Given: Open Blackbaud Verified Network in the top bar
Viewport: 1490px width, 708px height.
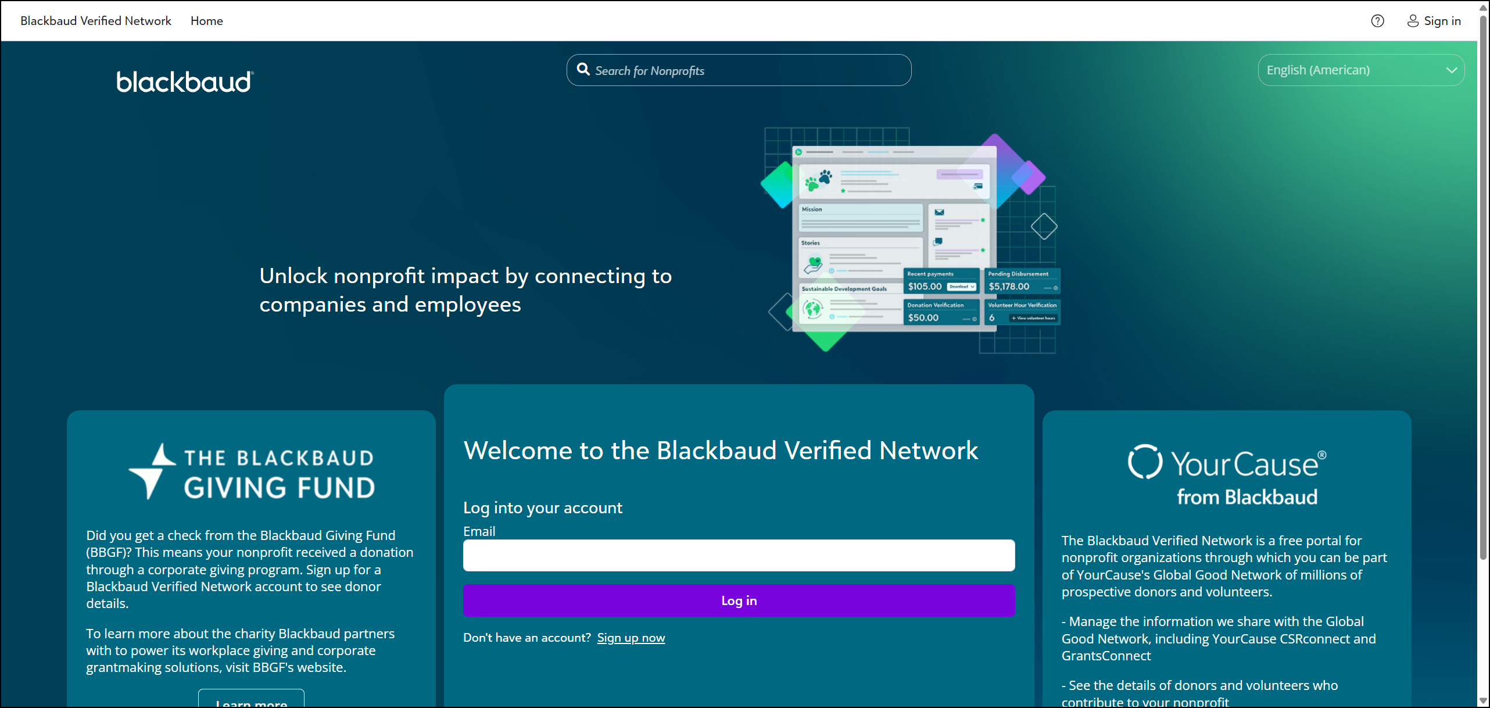Looking at the screenshot, I should pyautogui.click(x=96, y=21).
